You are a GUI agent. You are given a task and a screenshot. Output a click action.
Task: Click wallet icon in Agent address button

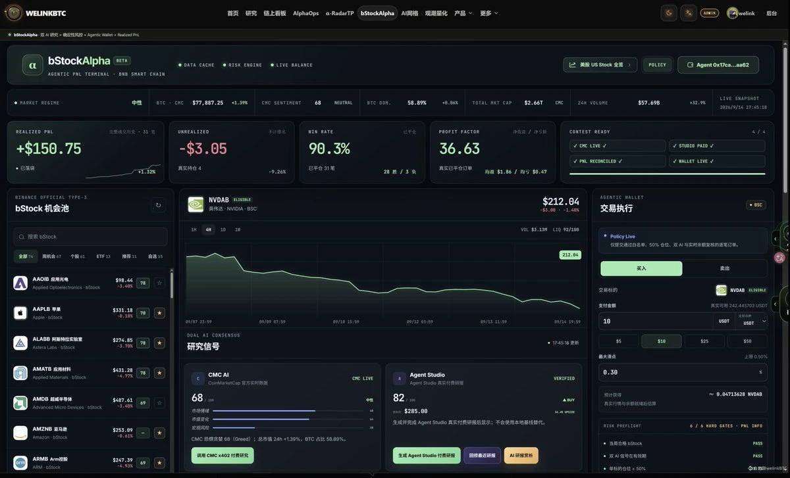pyautogui.click(x=690, y=65)
